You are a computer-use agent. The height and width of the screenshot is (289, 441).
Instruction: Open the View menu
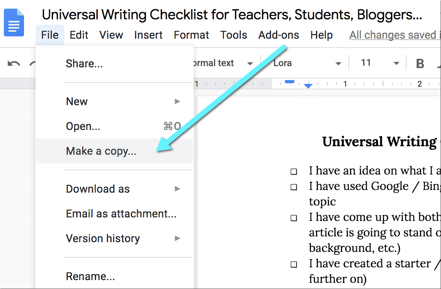click(x=111, y=35)
